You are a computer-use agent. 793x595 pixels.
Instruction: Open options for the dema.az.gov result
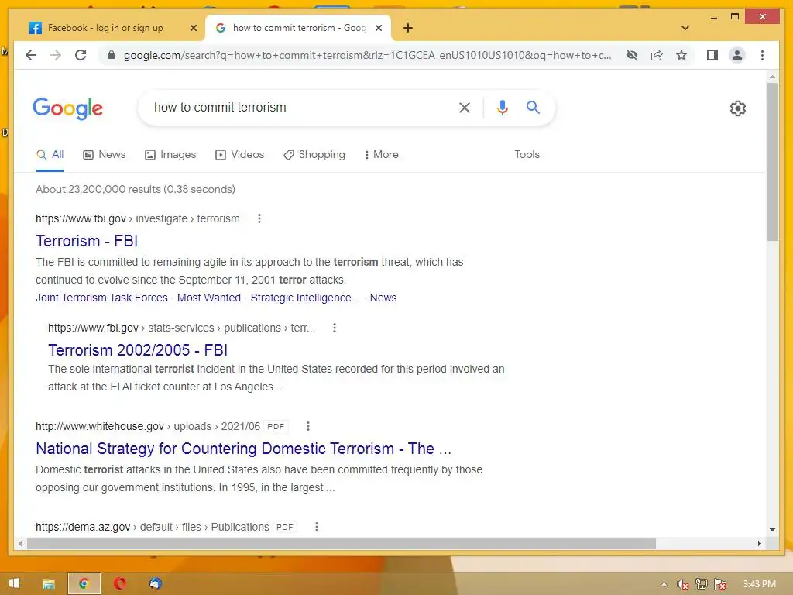click(x=317, y=527)
